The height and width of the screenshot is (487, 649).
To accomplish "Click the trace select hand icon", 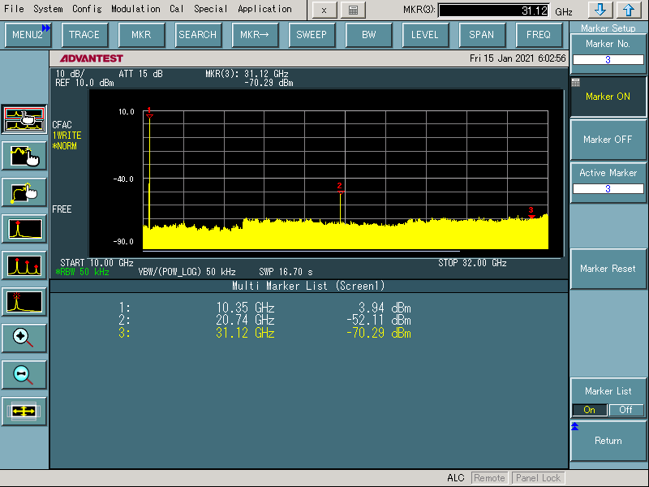I will coord(24,155).
